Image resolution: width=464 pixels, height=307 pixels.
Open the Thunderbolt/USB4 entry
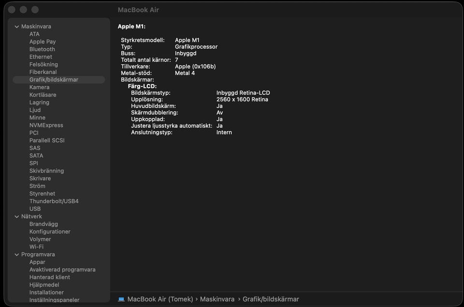tap(54, 201)
